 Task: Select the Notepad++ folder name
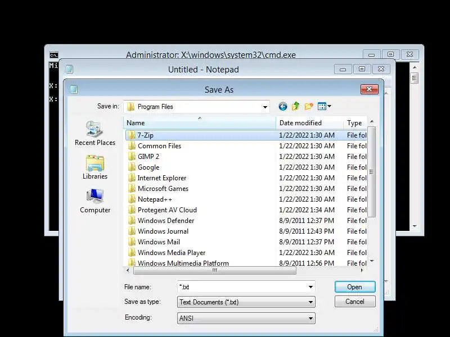155,199
